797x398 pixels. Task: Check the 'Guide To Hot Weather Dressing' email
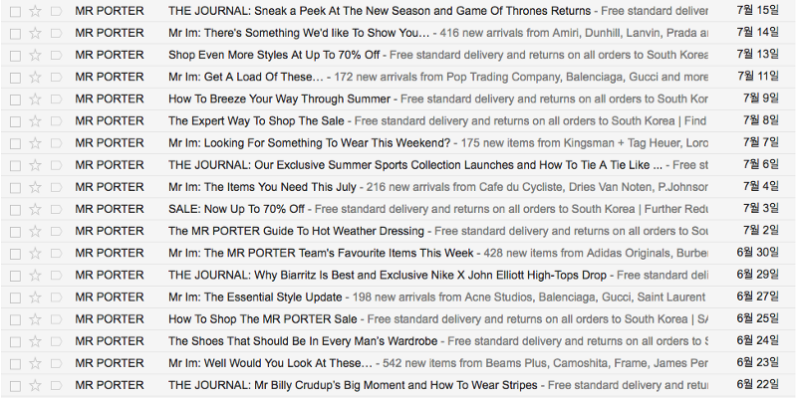[x=15, y=231]
